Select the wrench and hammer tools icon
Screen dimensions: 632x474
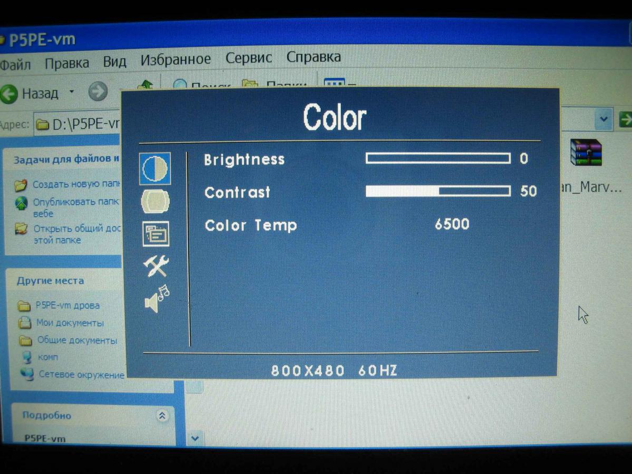(156, 266)
